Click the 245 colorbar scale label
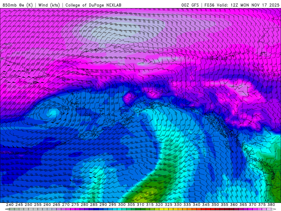Image resolution: width=281 pixels, height=211 pixels. point(19,205)
